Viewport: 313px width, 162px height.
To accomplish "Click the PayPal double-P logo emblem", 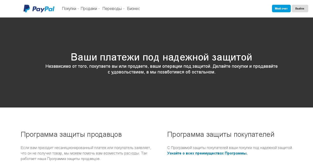I will click(26, 8).
